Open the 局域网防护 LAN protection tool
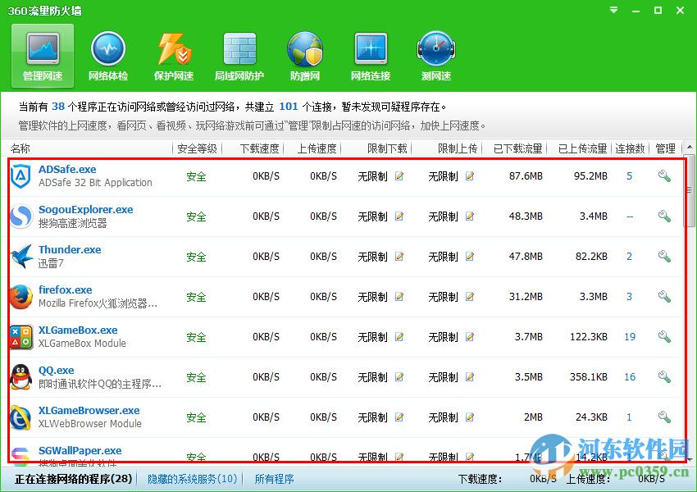This screenshot has width=697, height=492. [239, 55]
